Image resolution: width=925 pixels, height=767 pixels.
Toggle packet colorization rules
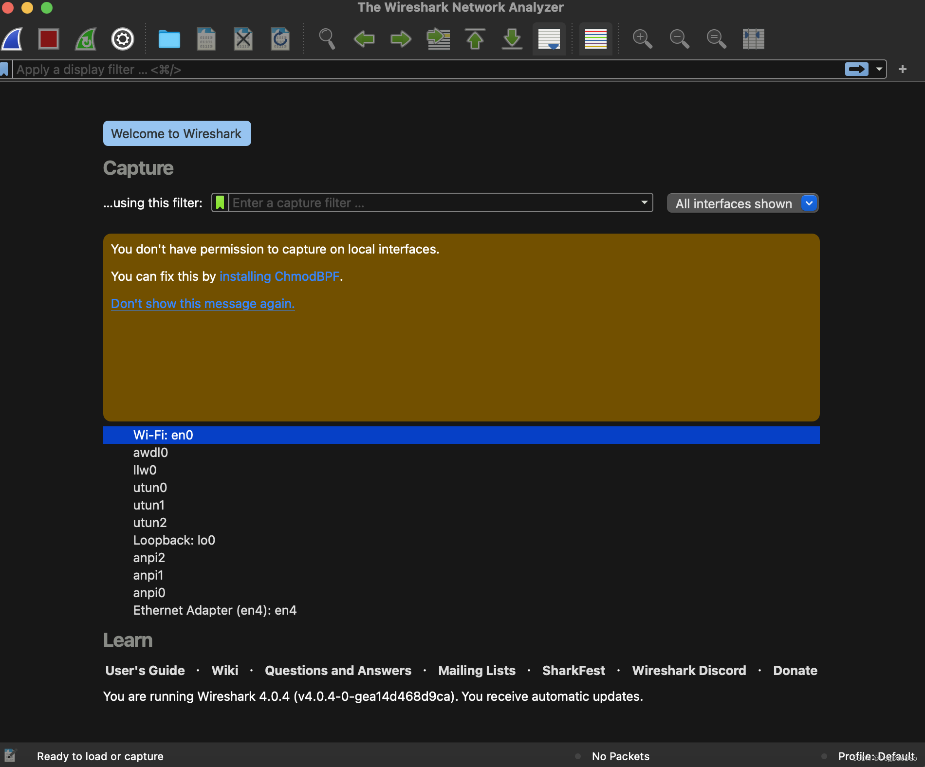[x=596, y=39]
